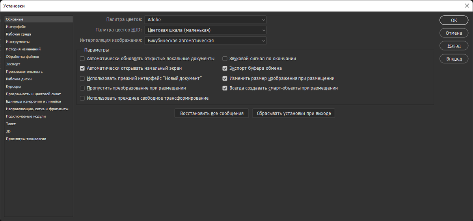The height and width of the screenshot is (221, 473).
Task: Uncheck Изменить размер изображения при размещении
Action: (x=225, y=78)
